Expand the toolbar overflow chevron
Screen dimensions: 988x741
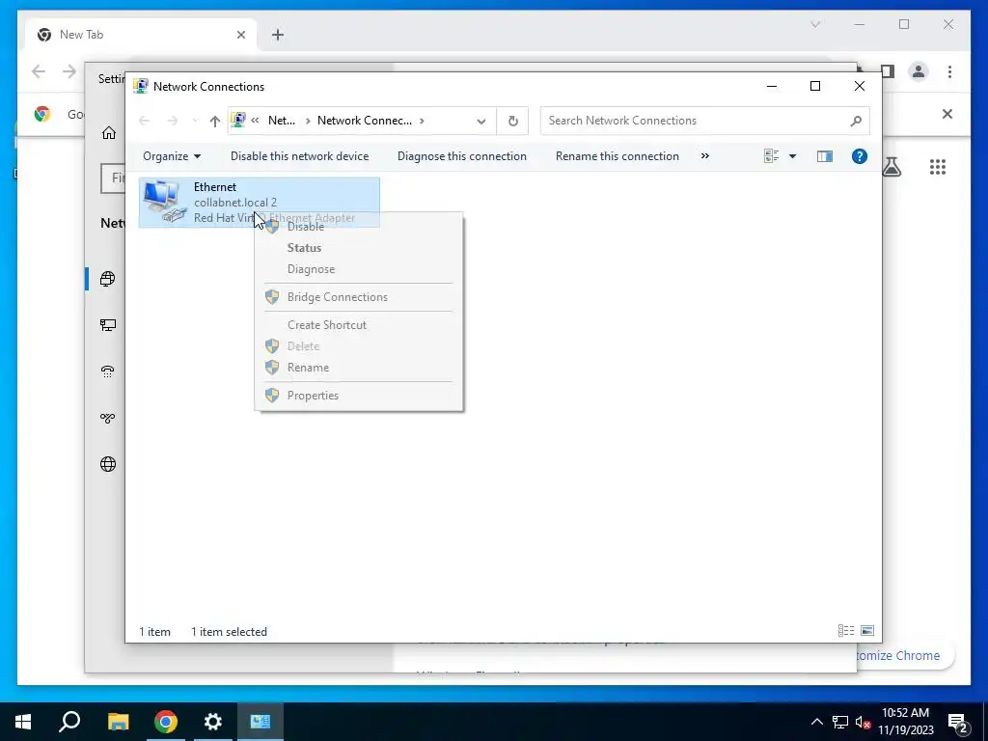(705, 156)
